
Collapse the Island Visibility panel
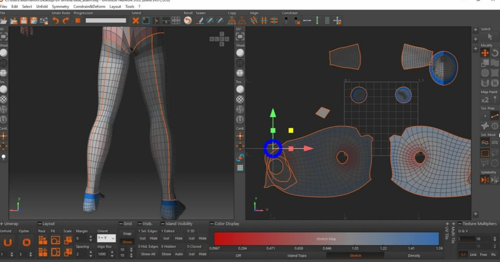pos(163,223)
